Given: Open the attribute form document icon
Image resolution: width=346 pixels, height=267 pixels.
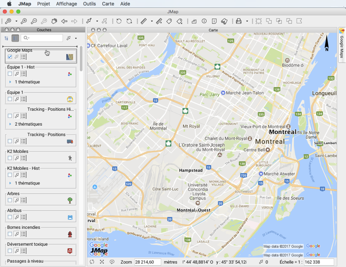Looking at the screenshot, I should point(214,21).
